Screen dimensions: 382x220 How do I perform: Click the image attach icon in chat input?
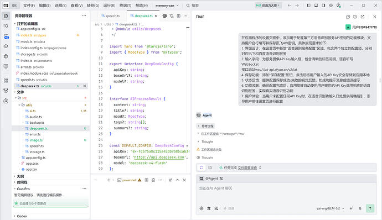click(216, 208)
